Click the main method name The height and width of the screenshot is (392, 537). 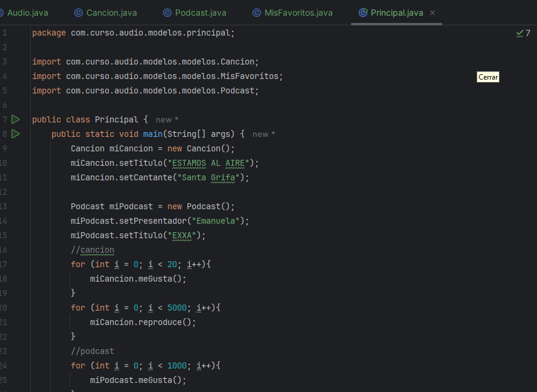click(153, 134)
